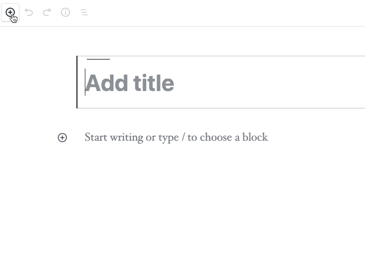Viewport: 365px width, 268px height.
Task: Click the short line above the title
Action: pos(98,59)
